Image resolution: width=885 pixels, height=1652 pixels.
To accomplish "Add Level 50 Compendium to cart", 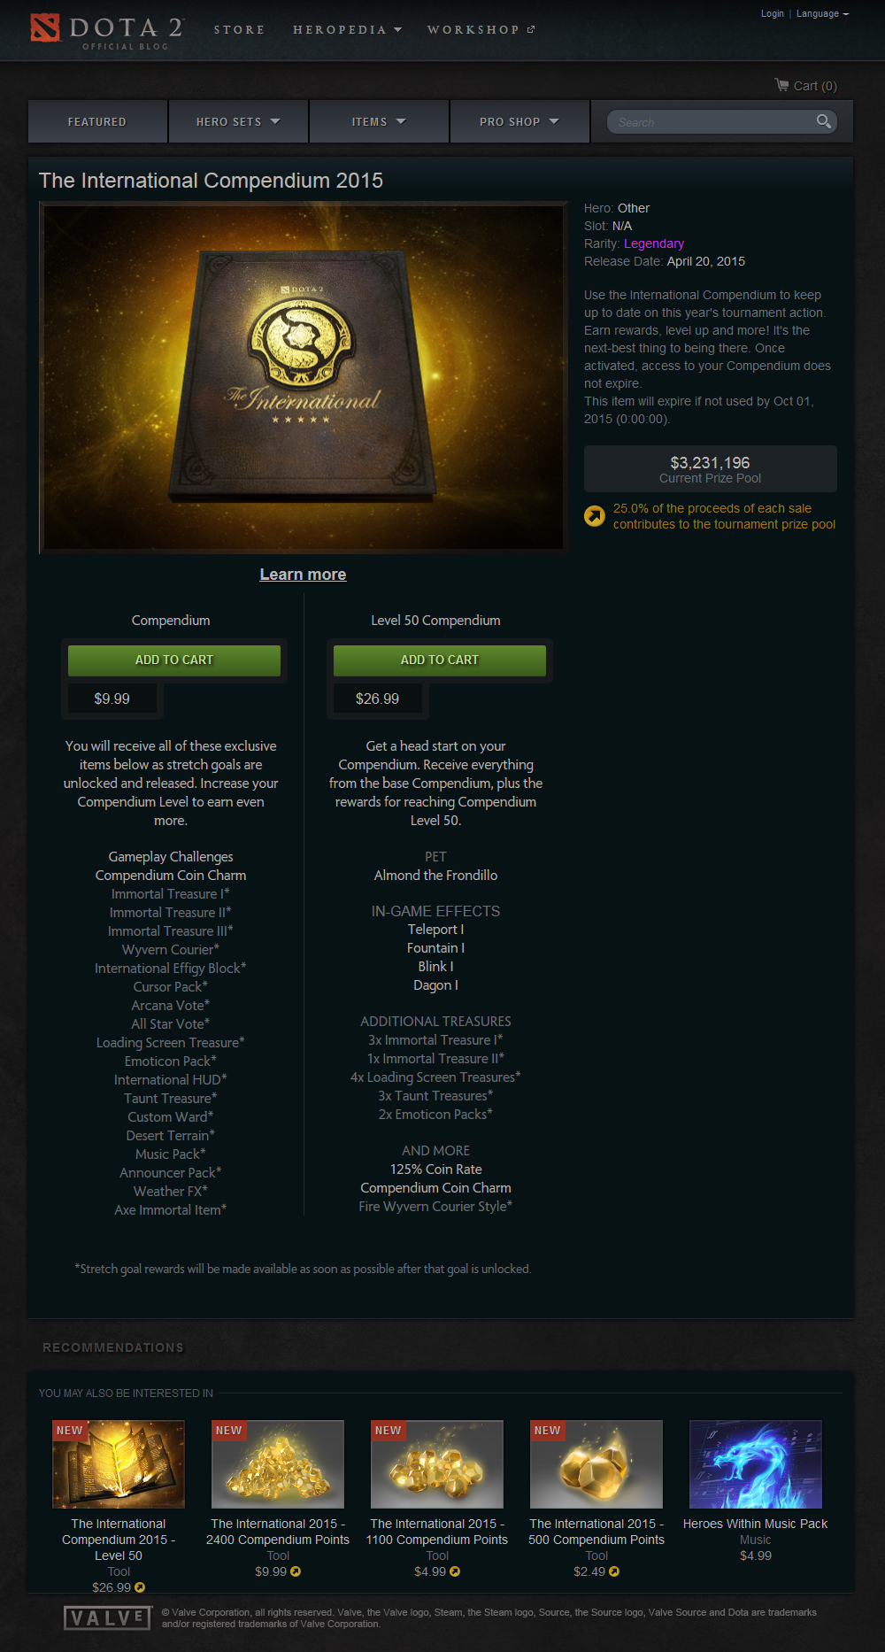I will [x=440, y=660].
